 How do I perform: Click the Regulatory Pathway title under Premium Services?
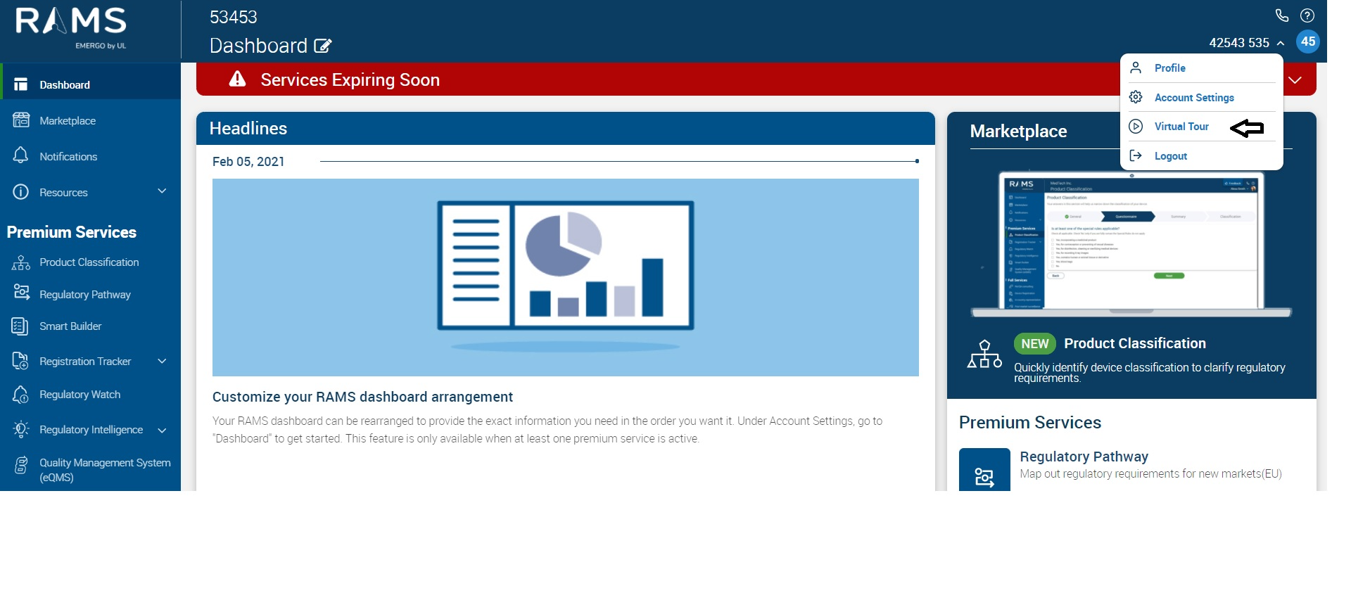click(x=1084, y=457)
